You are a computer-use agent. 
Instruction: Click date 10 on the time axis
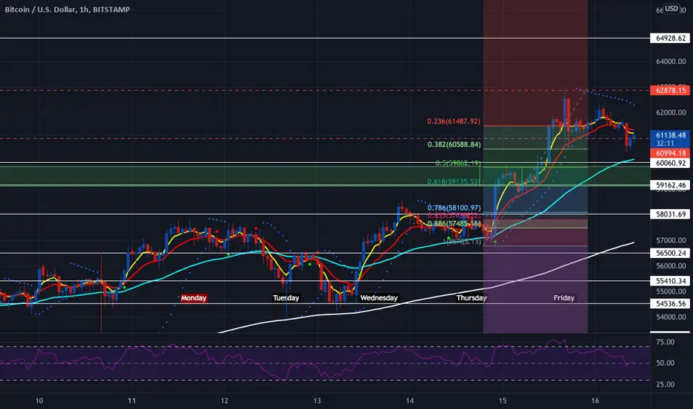point(39,401)
